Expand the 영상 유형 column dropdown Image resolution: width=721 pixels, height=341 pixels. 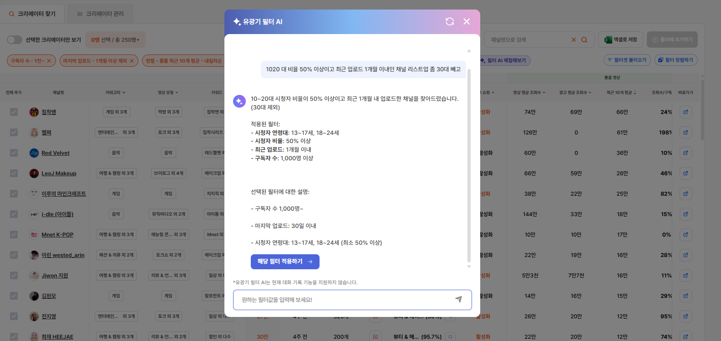pos(168,93)
